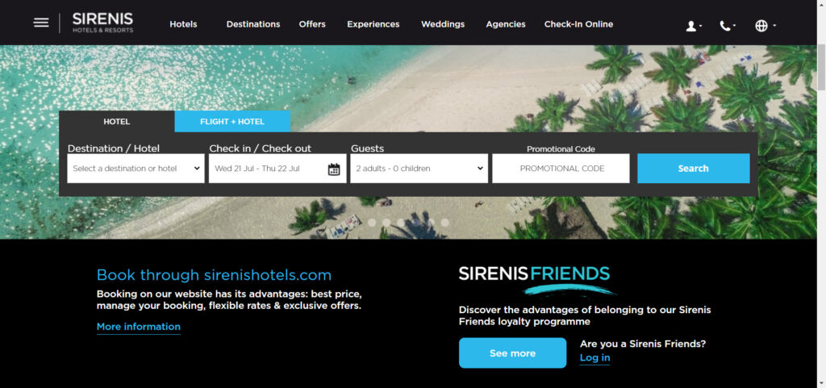Image resolution: width=826 pixels, height=388 pixels.
Task: Open the Destinations menu item
Action: point(253,24)
